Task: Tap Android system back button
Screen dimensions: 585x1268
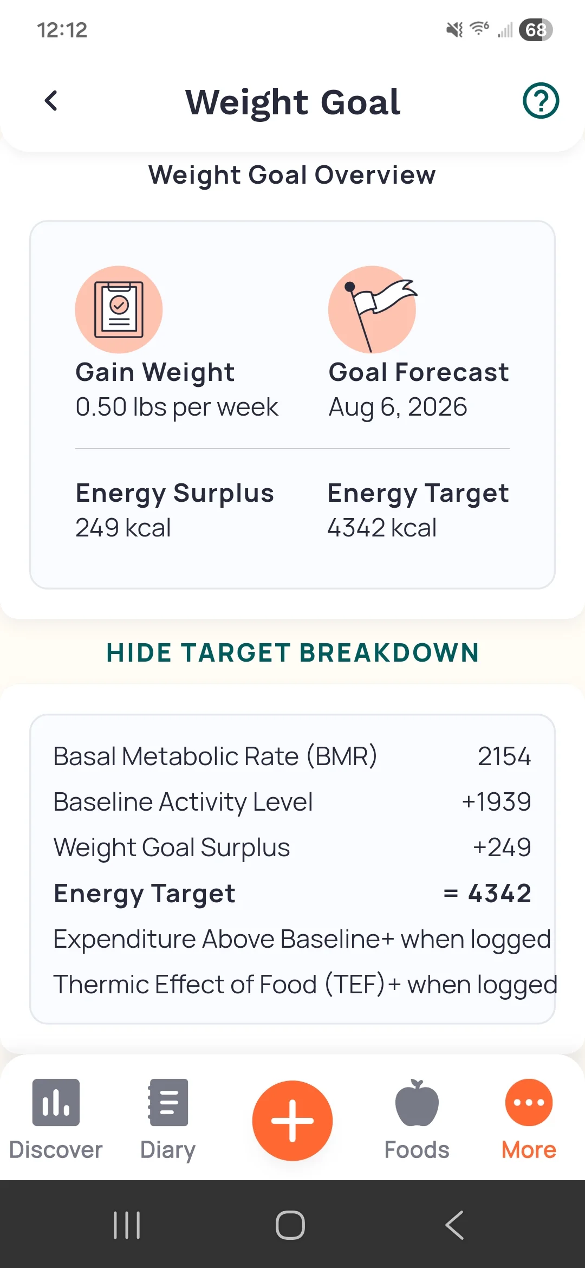Action: coord(454,1225)
